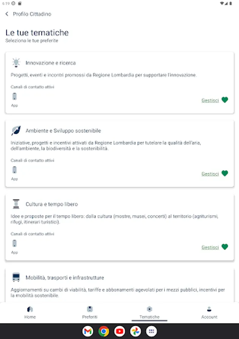Unfavorite Innovazione e ricerca with heart
This screenshot has width=239, height=339.
pyautogui.click(x=225, y=100)
